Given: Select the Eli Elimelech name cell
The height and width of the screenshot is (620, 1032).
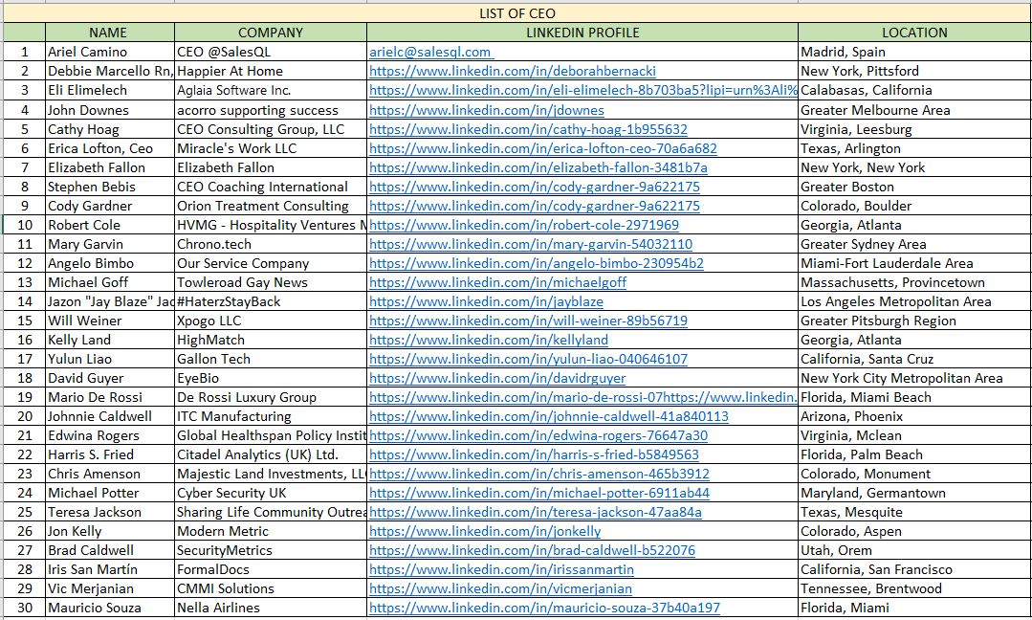Looking at the screenshot, I should coord(109,90).
